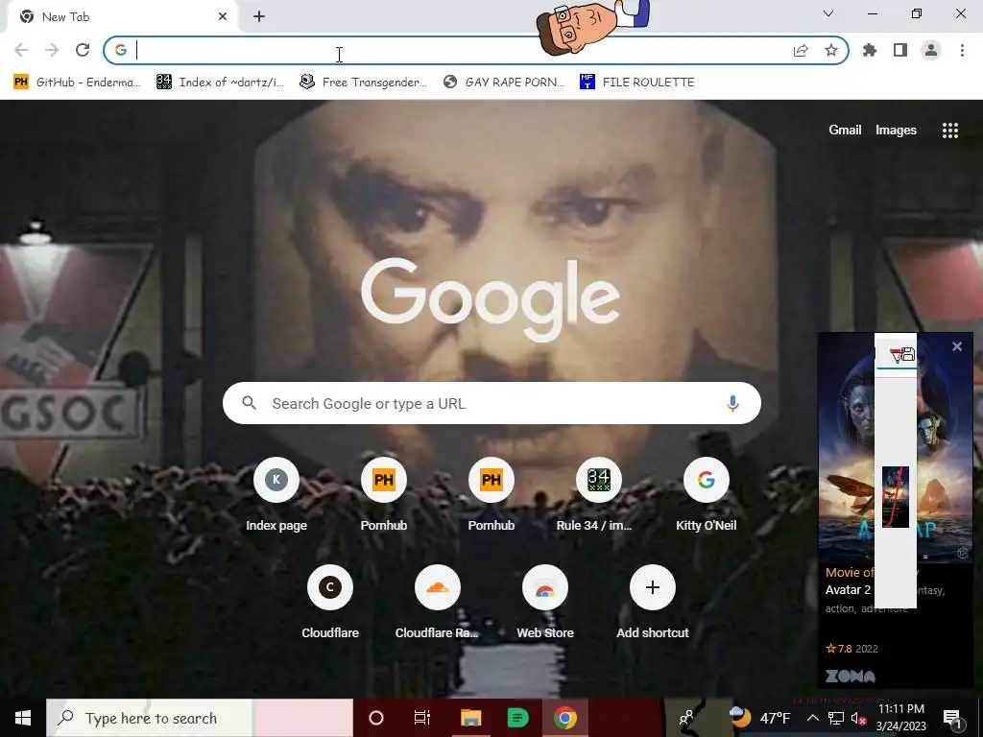The image size is (983, 737).
Task: Expand the tab search chevron
Action: coord(828,13)
